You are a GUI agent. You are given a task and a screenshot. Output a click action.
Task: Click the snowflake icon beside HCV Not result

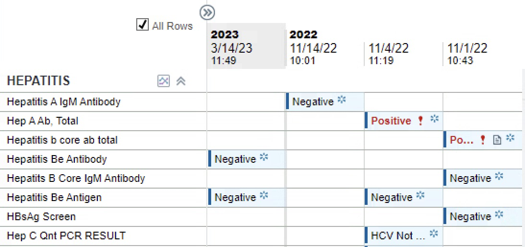click(x=434, y=234)
